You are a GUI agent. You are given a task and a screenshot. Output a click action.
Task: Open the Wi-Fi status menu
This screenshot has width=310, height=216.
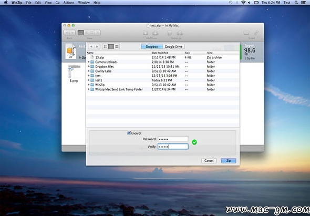coord(243,3)
